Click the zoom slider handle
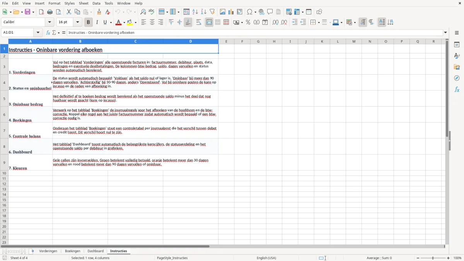The image size is (464, 261). 433,258
